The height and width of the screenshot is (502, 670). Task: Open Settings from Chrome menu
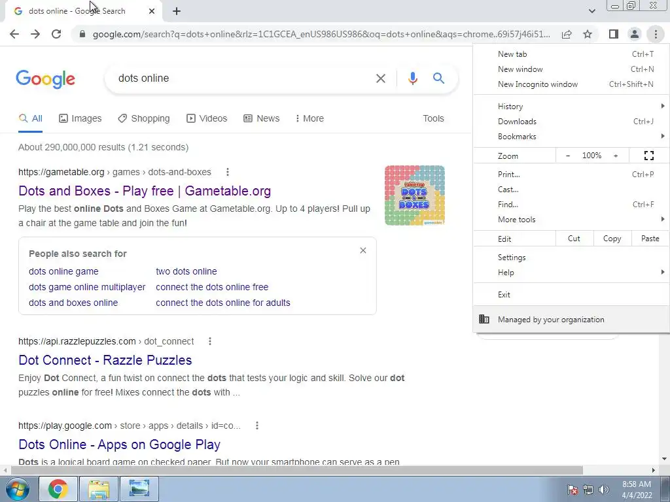click(571, 258)
